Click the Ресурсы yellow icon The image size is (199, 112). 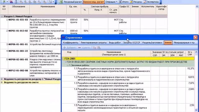coord(131,2)
